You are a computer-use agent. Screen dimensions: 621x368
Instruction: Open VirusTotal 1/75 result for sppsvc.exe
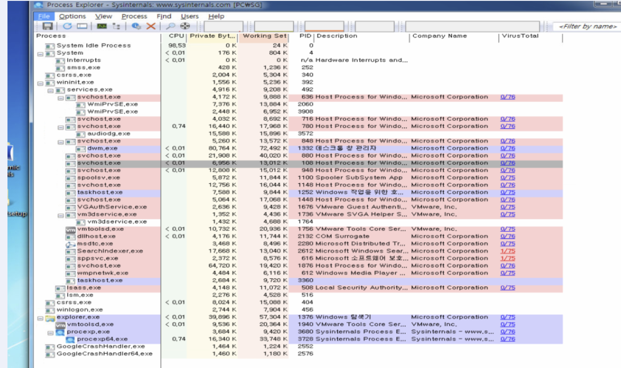pos(507,259)
